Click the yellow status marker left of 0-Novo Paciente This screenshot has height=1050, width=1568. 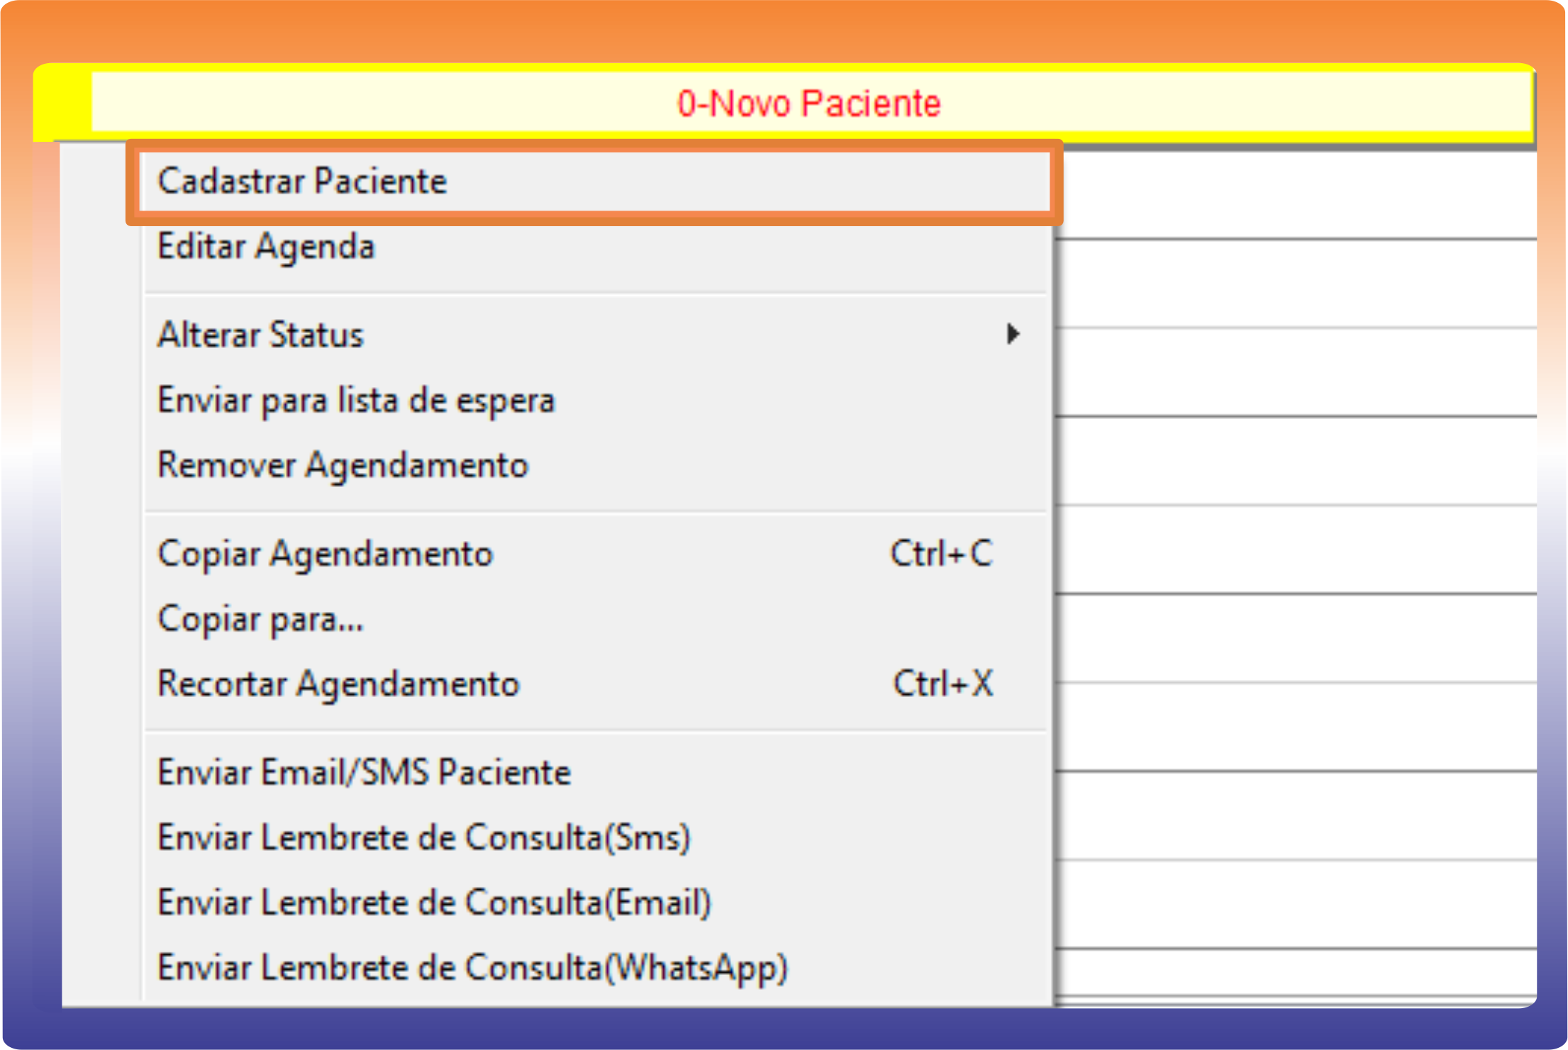point(62,102)
